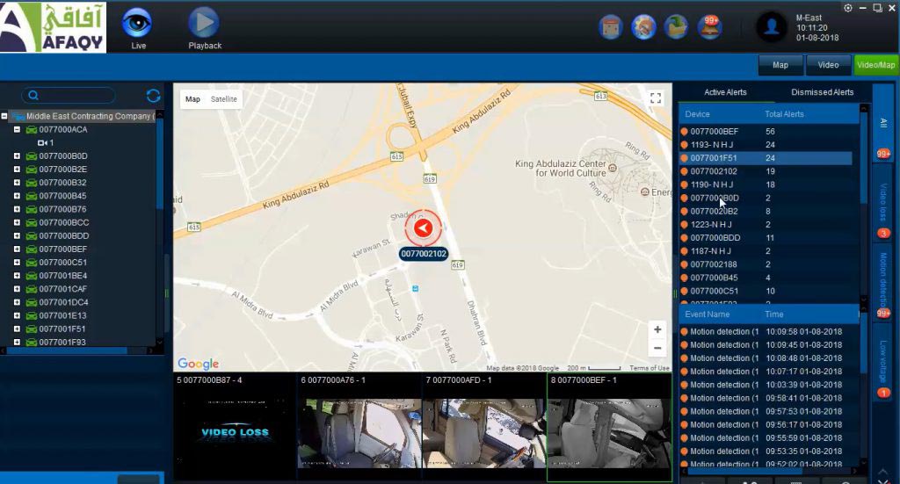The height and width of the screenshot is (484, 900).
Task: Click the refresh device list icon
Action: 153,96
